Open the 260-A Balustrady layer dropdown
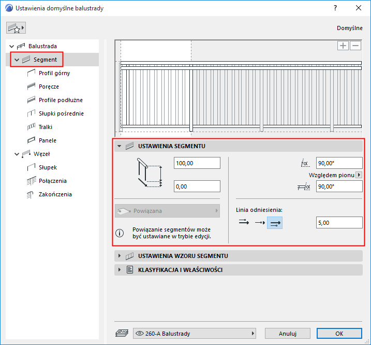Viewport: 371px width, 345px height. 195,334
